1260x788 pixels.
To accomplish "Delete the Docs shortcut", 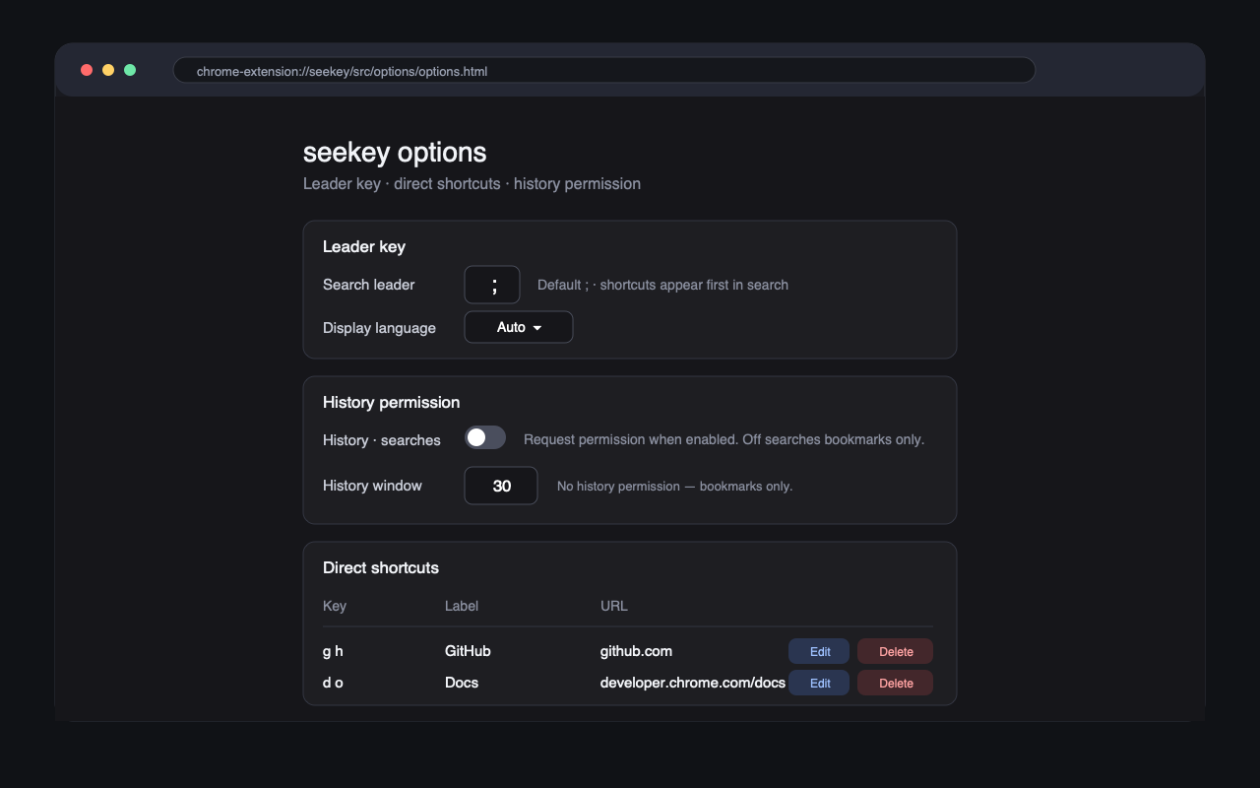I will point(895,683).
